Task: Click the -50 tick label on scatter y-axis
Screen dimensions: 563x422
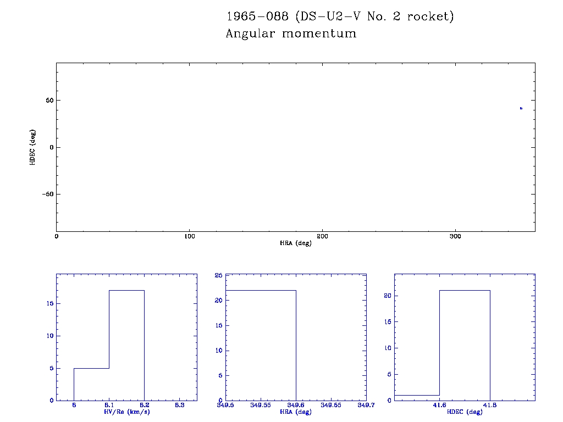Action: (x=46, y=194)
